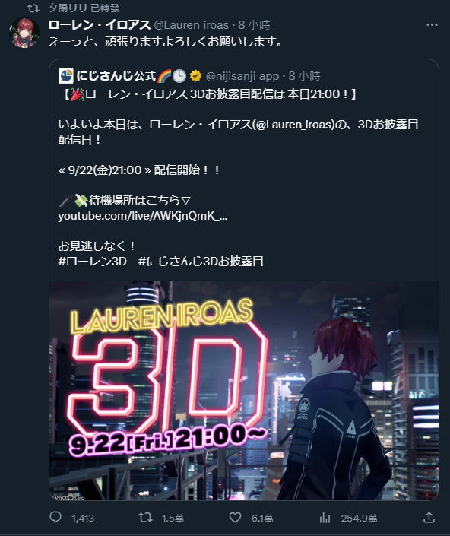Click the gold verified badge
This screenshot has width=450, height=536.
point(195,76)
